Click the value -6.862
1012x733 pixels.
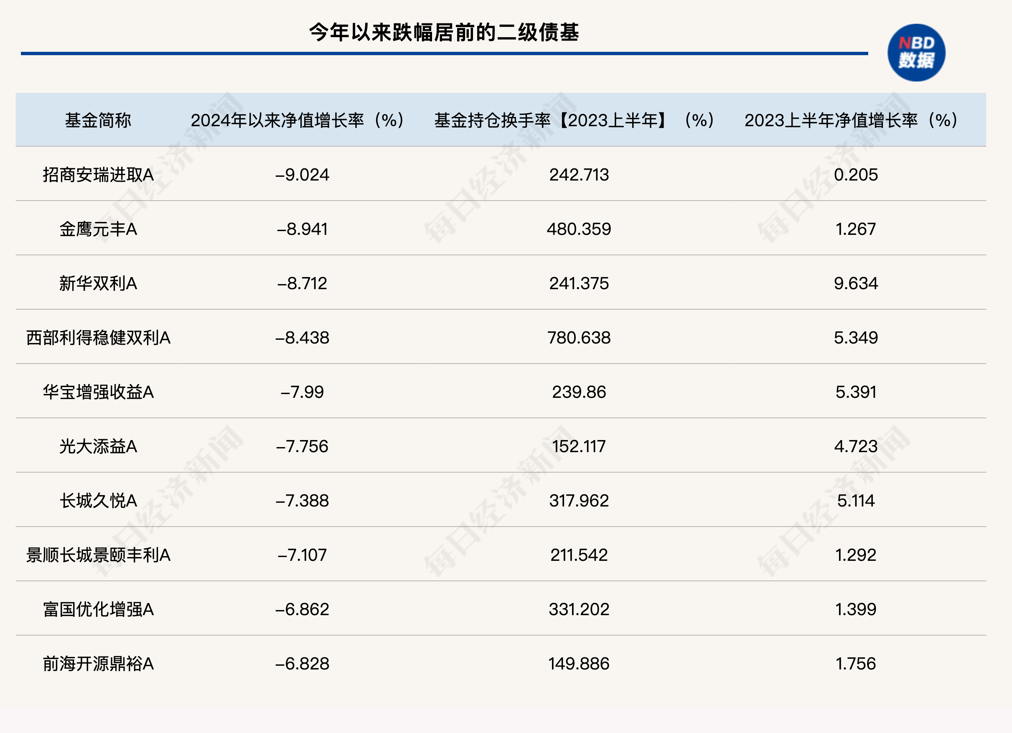tap(302, 609)
